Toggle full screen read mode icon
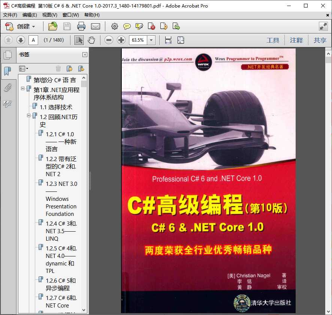Viewport: 332px width, 315px height. [323, 27]
